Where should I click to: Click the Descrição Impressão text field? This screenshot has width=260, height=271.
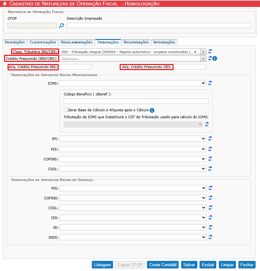click(159, 26)
